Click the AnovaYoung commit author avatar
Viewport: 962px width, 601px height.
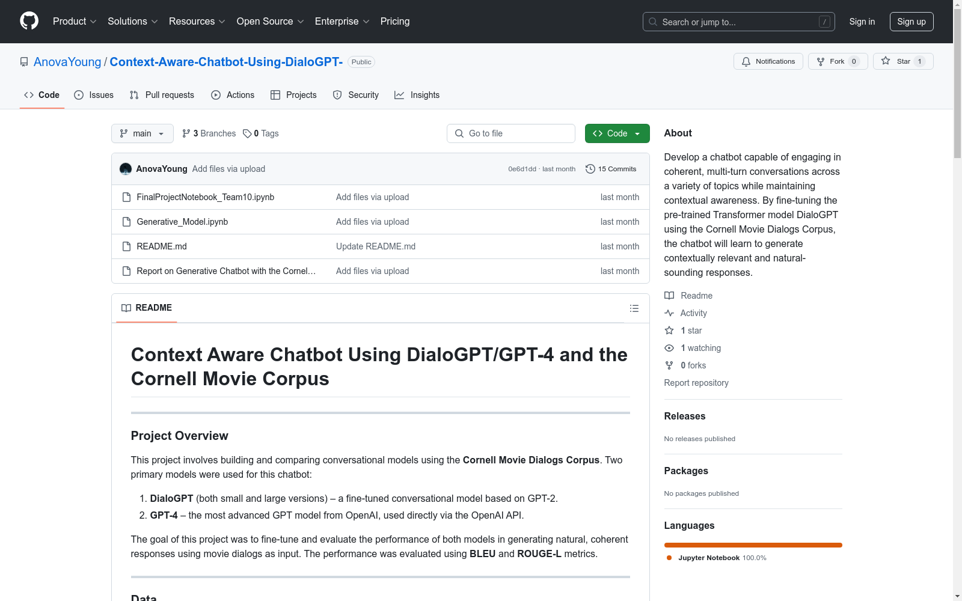click(x=126, y=169)
